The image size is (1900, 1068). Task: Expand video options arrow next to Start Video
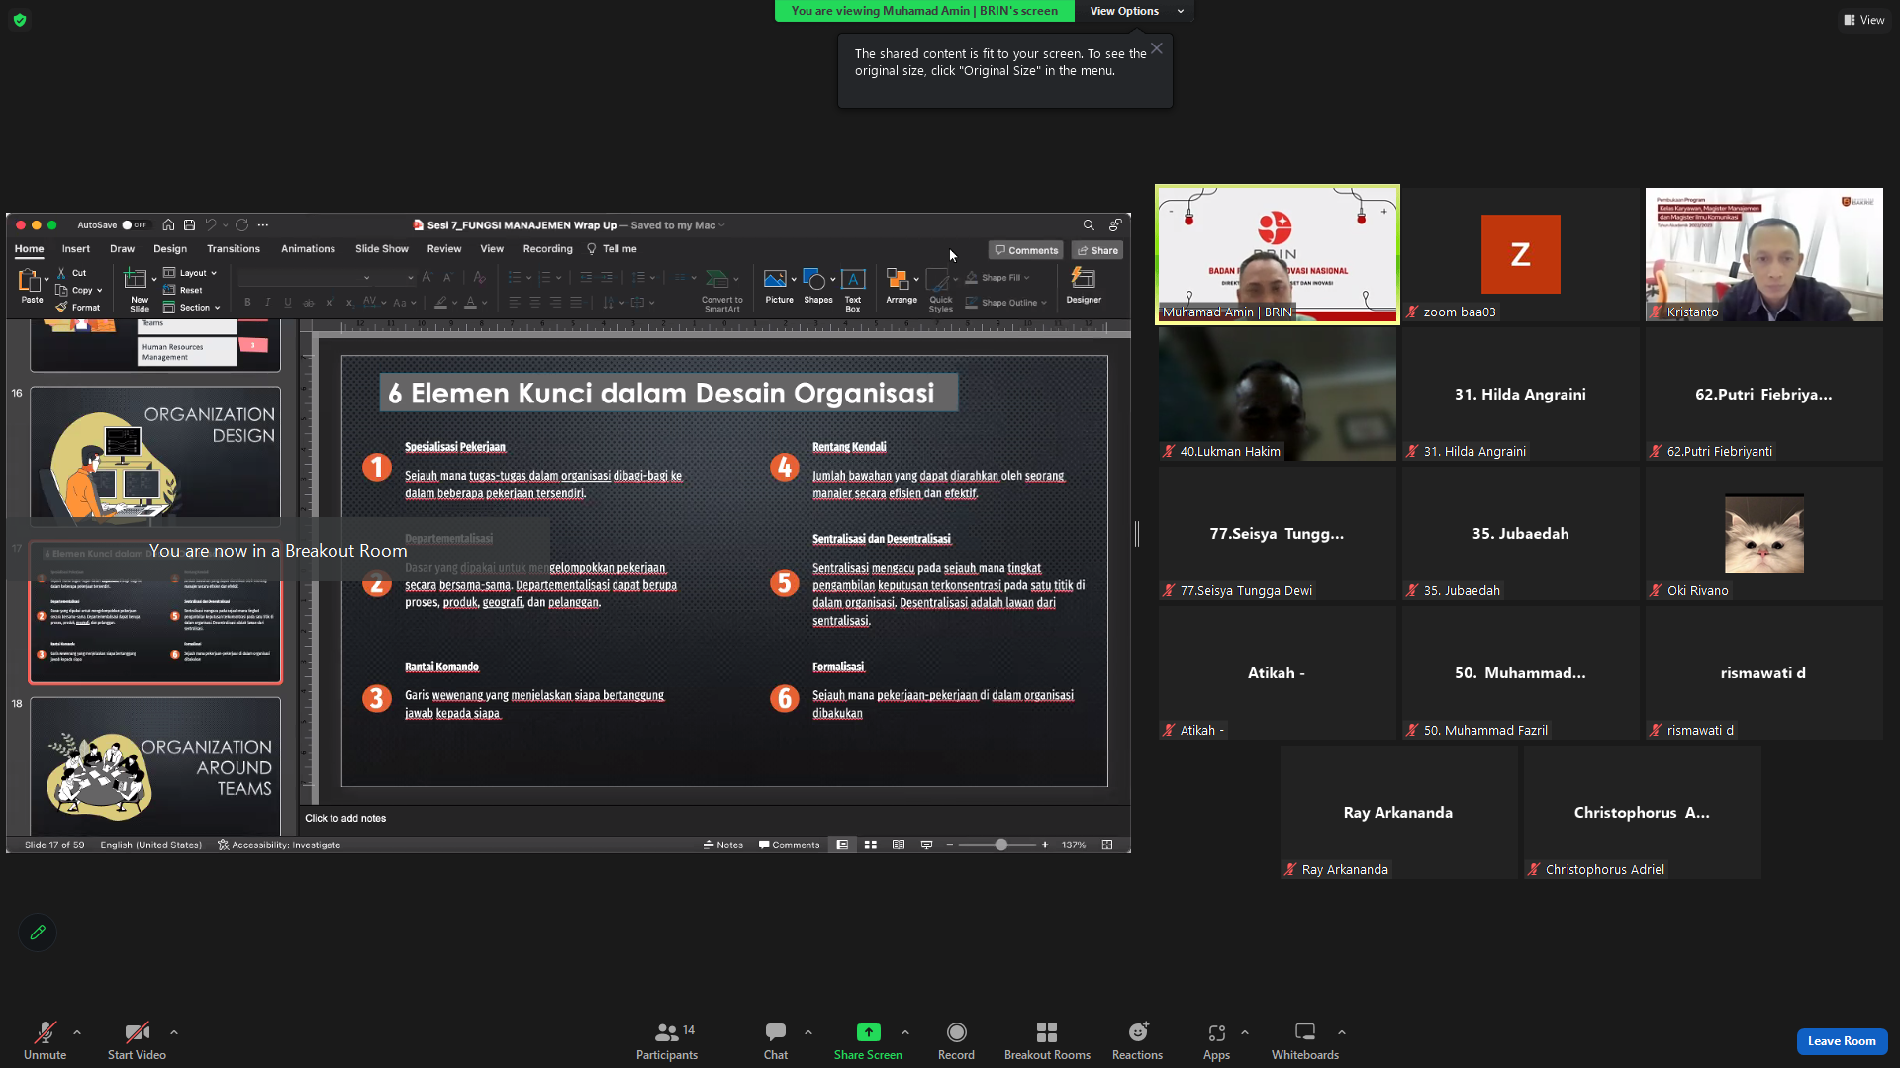174,1032
